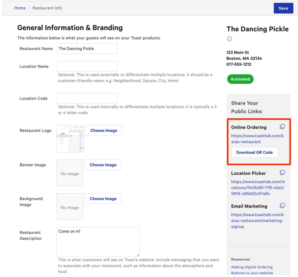Choose an image for Background Image
The image size is (298, 277).
pos(103,199)
